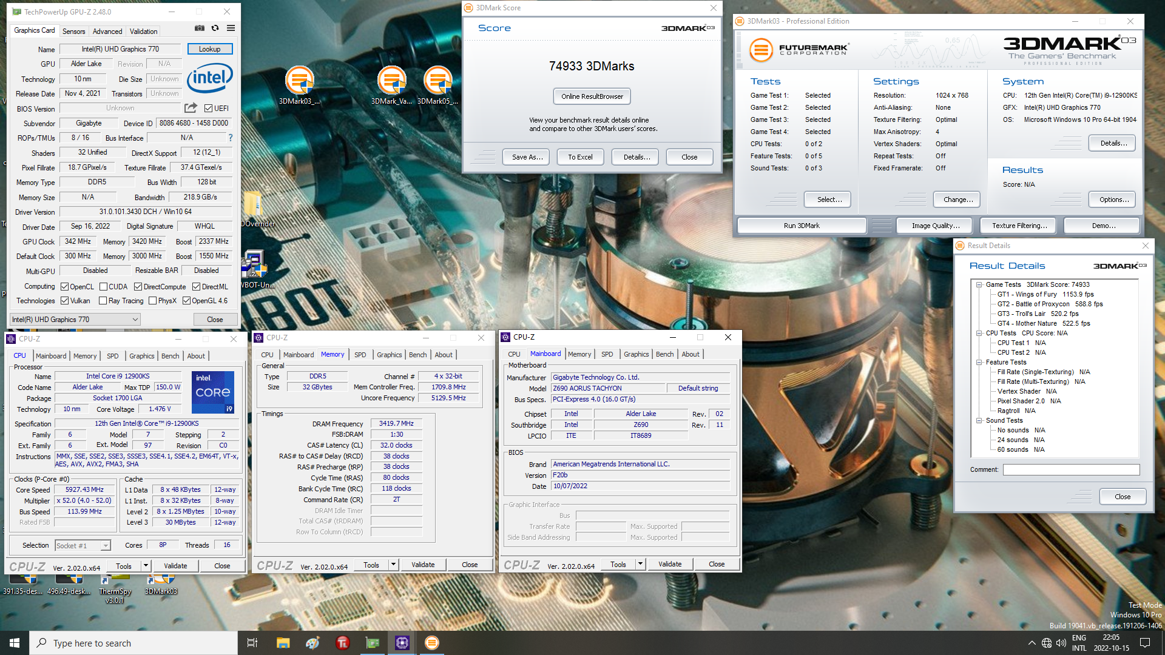Toggle the Vulkan checkbox
1165x655 pixels.
point(64,301)
